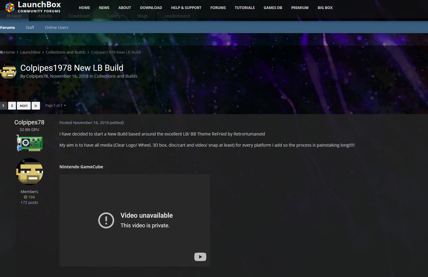The height and width of the screenshot is (277, 428).
Task: Click the LaunchBox rainbow cube logo
Action: 10,7
